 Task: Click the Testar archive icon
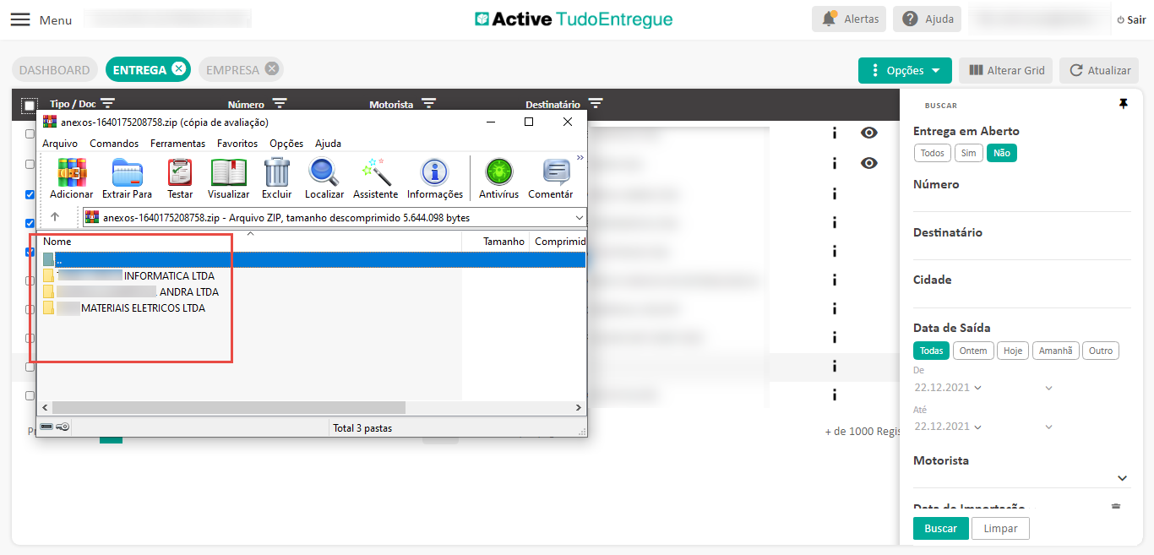(180, 172)
